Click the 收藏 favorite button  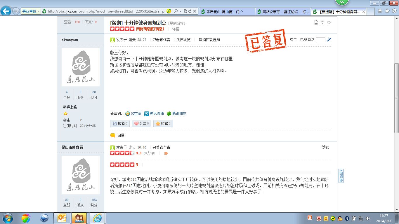(x=163, y=124)
